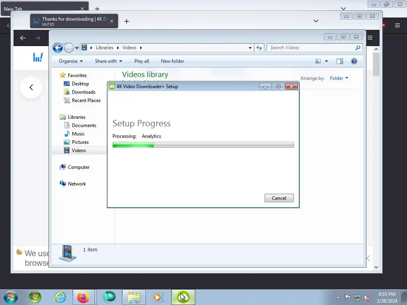The width and height of the screenshot is (407, 305).
Task: Open Pictures library
Action: (x=80, y=142)
